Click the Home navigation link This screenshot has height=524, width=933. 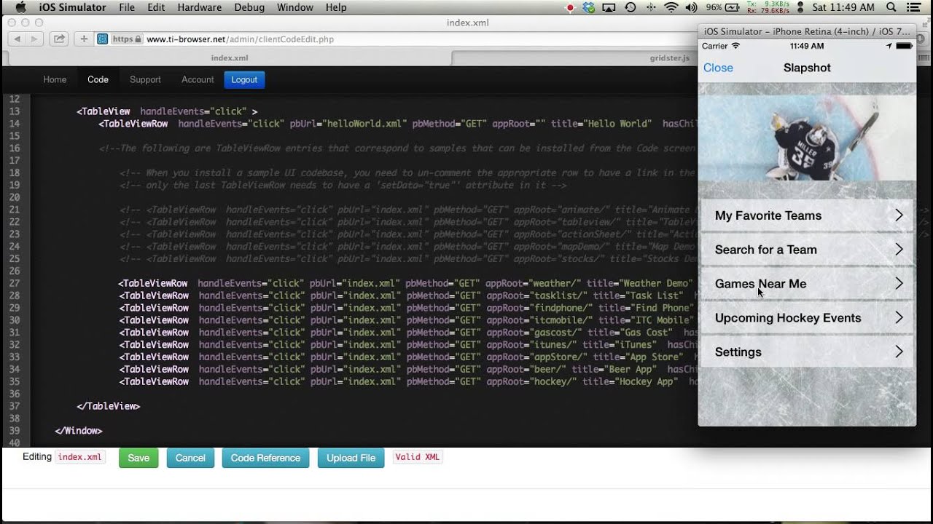[x=55, y=79]
